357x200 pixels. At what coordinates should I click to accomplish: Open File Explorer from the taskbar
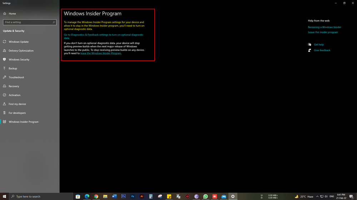[105, 196]
